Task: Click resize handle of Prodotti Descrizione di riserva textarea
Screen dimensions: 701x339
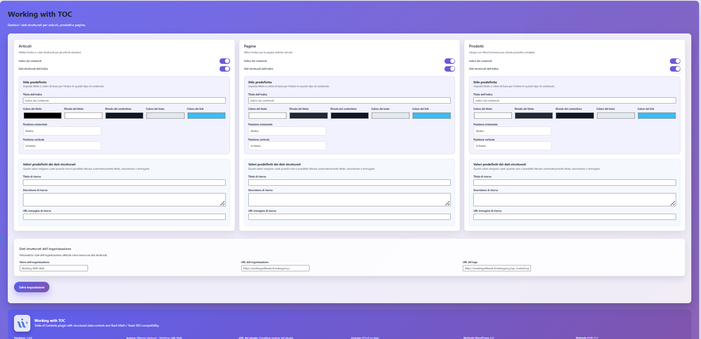Action: [673, 203]
